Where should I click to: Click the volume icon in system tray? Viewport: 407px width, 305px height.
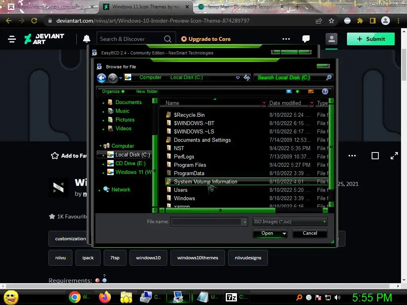(x=337, y=298)
